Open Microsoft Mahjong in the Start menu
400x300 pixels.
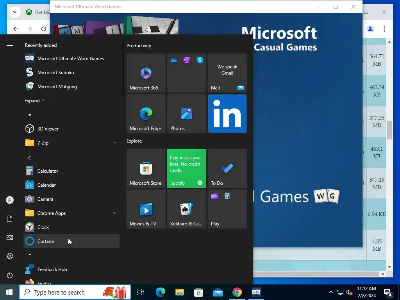coord(71,86)
